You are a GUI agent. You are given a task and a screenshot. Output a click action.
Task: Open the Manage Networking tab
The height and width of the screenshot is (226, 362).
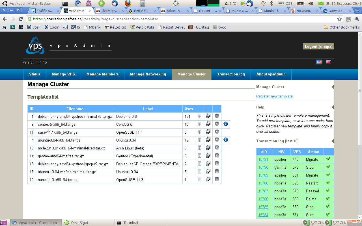point(148,74)
